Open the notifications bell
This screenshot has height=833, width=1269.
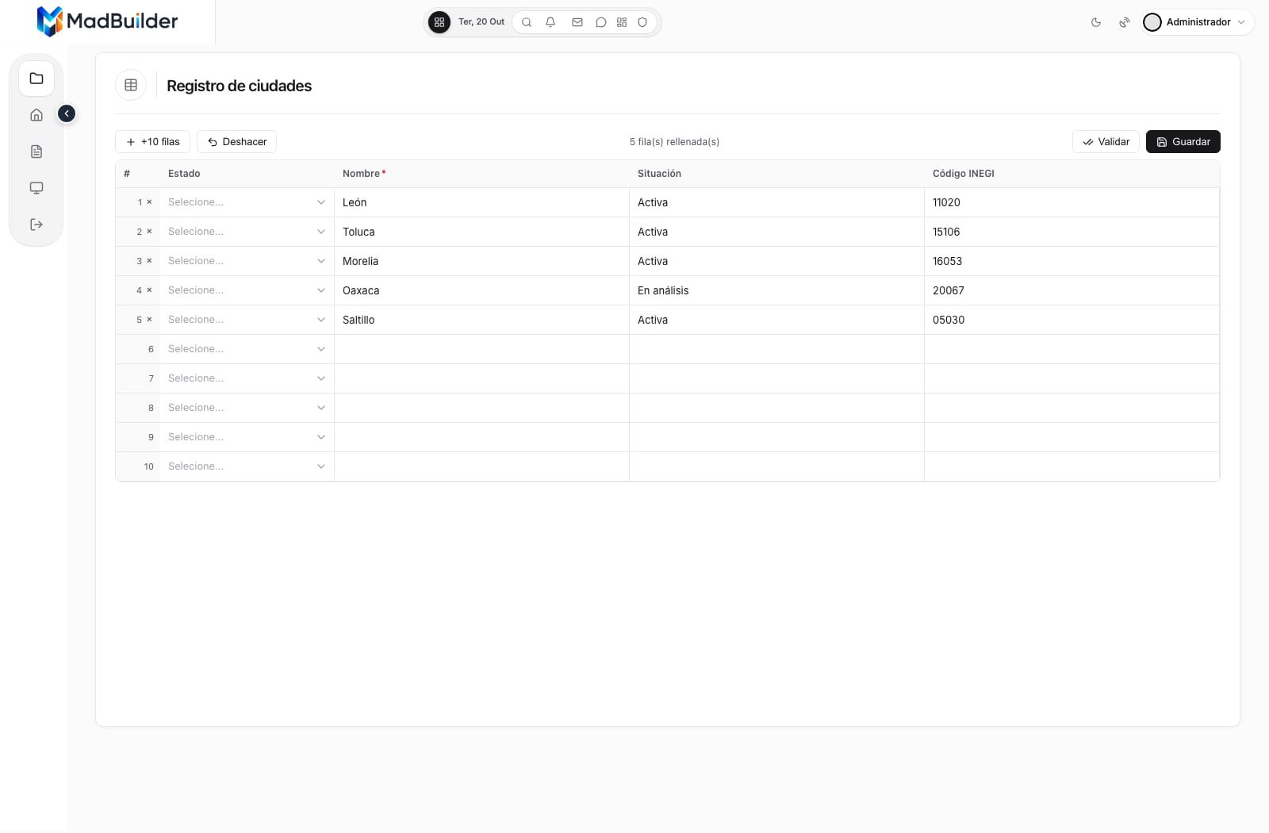[550, 22]
